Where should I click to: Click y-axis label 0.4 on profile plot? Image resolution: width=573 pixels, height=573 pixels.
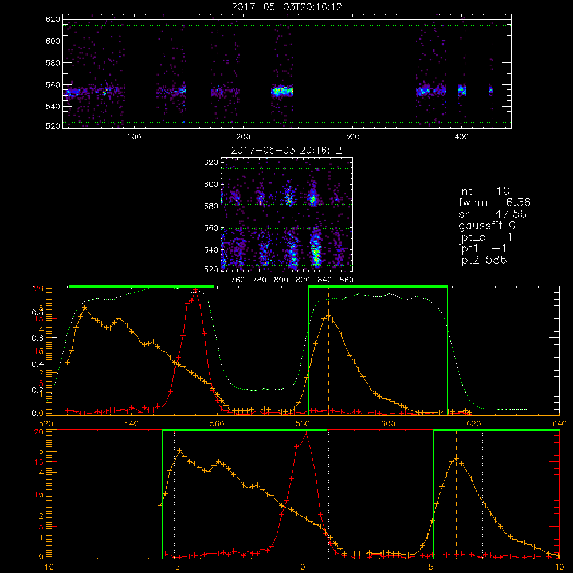[x=38, y=364]
